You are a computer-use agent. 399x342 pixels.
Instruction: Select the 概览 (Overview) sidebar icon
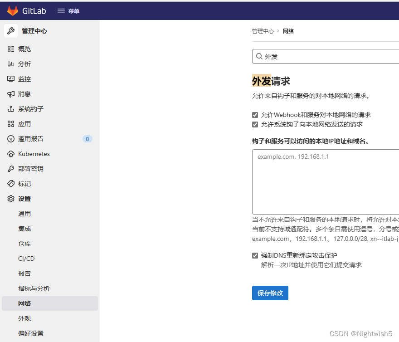10,49
